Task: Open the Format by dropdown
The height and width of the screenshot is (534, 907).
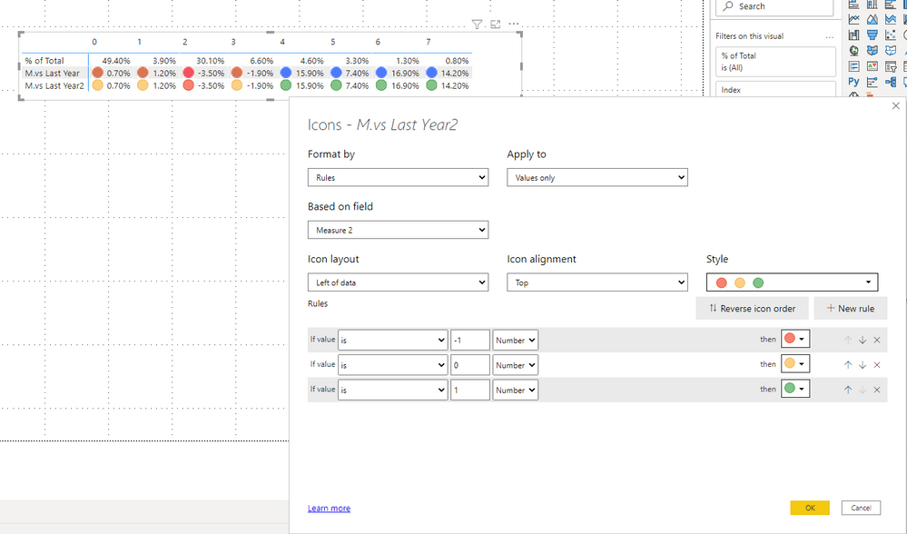Action: point(398,178)
